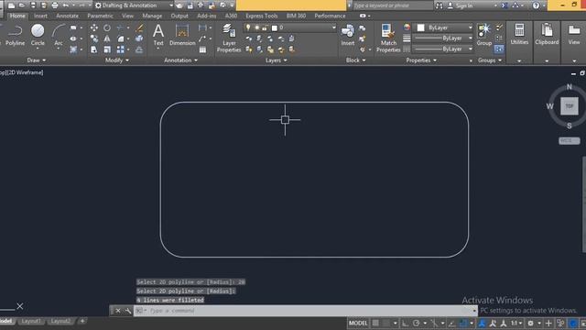Screen dimensions: 586x330
Task: Open the layer selection dropdown
Action: [290, 27]
